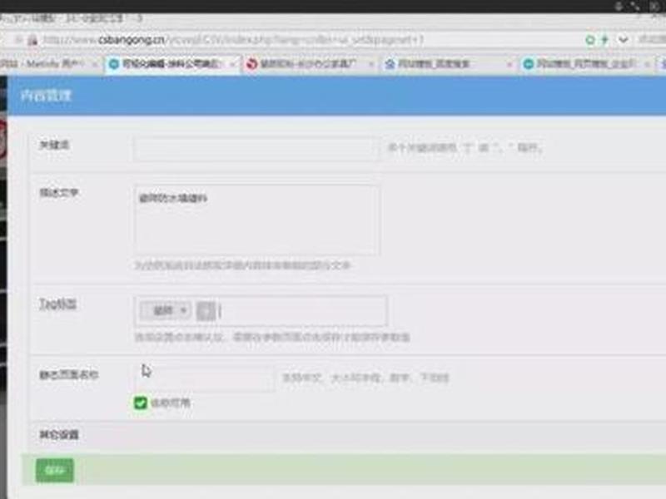Click the address bar URL
The width and height of the screenshot is (666, 499).
[234, 40]
